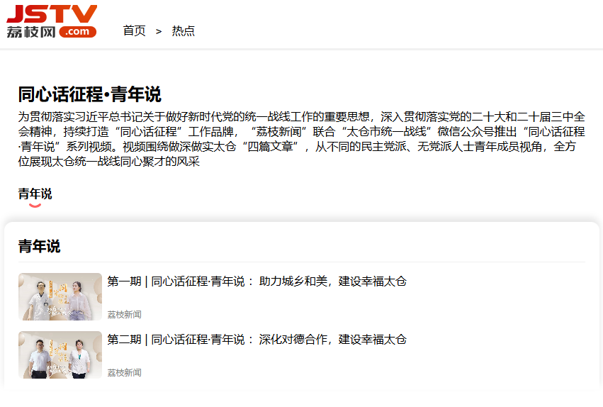Click 荔枝新闻 source under the 第一期 item
The height and width of the screenshot is (407, 603).
point(125,315)
